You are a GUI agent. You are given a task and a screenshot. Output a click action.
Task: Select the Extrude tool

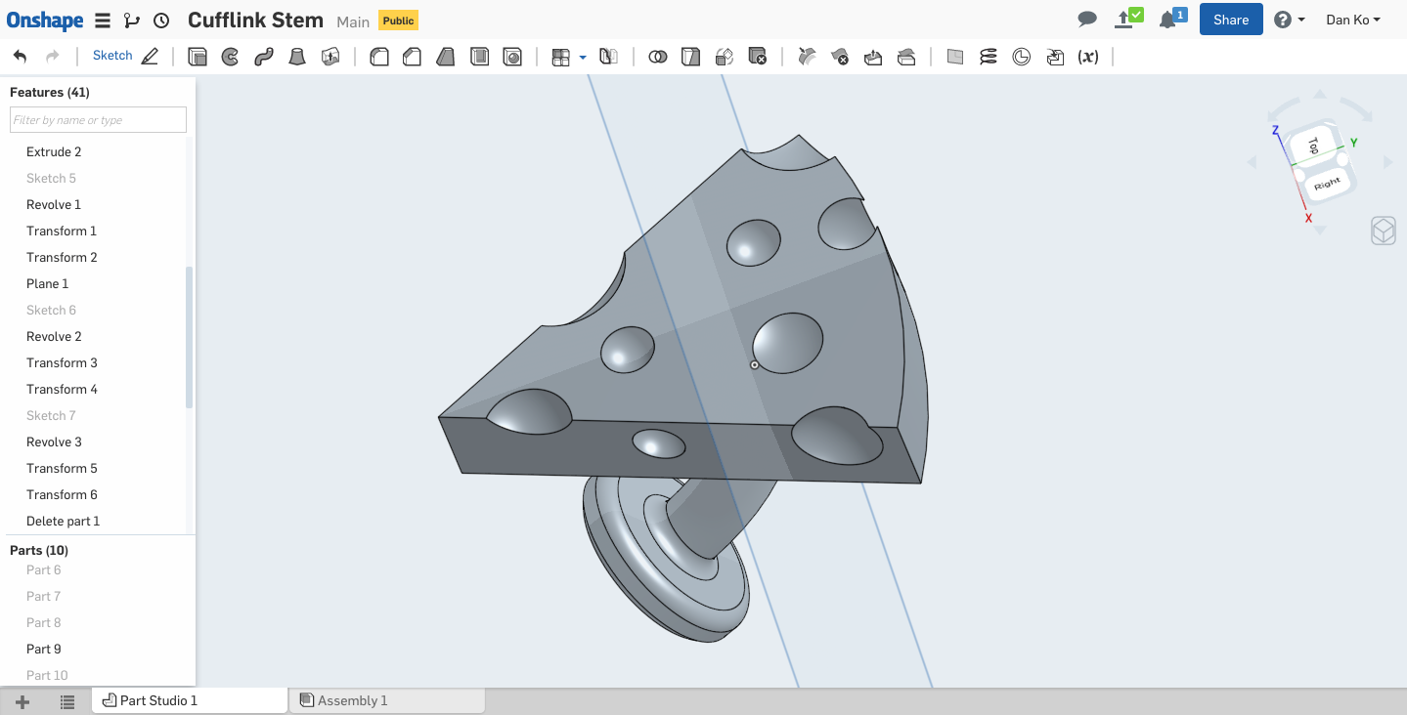tap(198, 57)
